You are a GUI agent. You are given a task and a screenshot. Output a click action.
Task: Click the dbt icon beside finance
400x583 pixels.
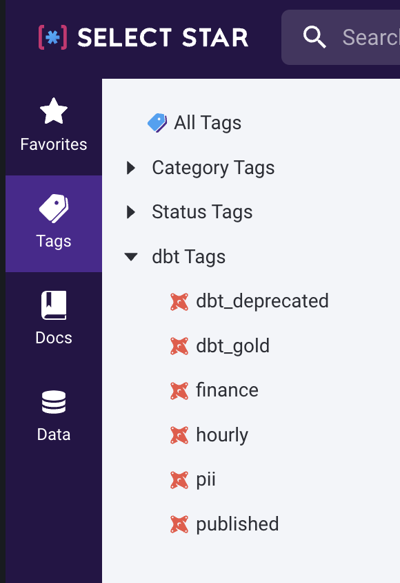point(179,391)
